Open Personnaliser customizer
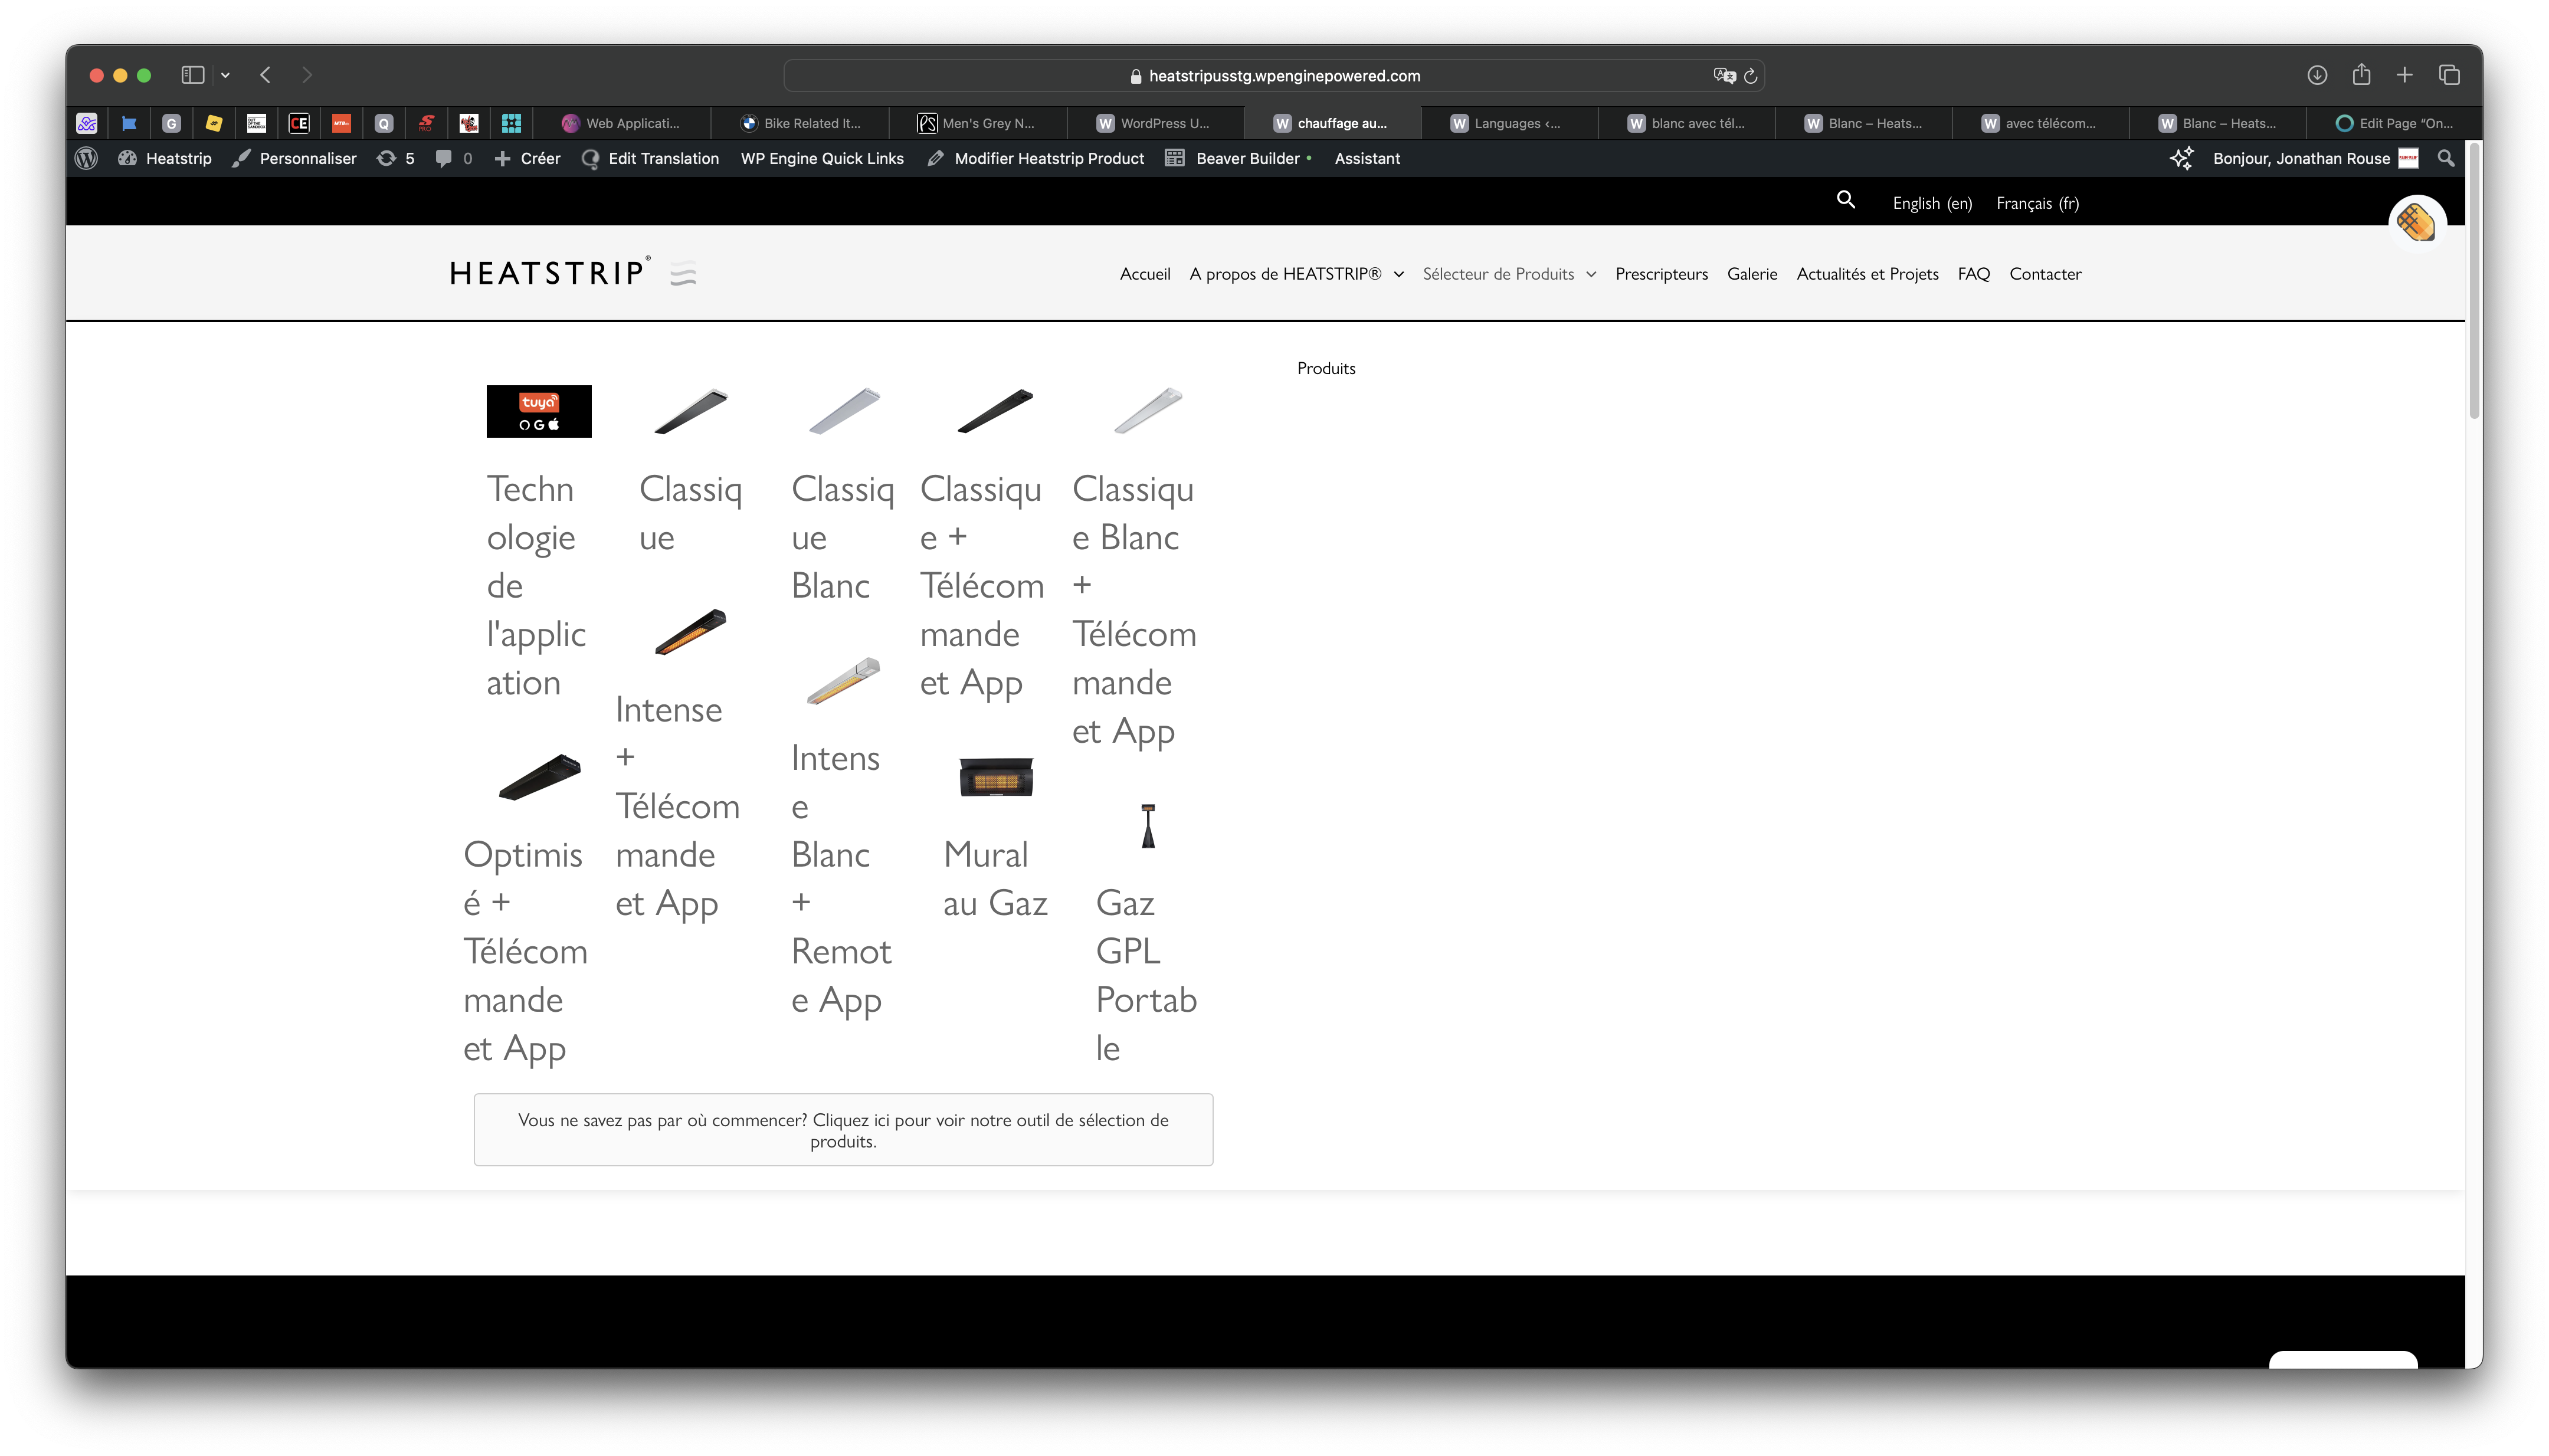Image resolution: width=2549 pixels, height=1456 pixels. (x=294, y=158)
